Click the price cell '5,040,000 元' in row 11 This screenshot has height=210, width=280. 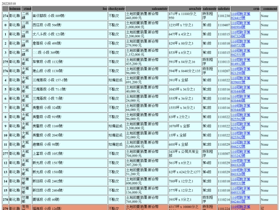click(147, 145)
